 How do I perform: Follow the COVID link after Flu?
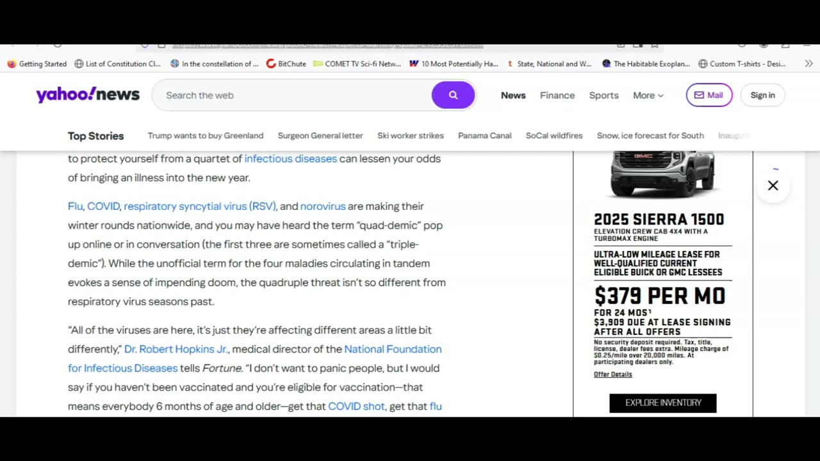[x=103, y=206]
